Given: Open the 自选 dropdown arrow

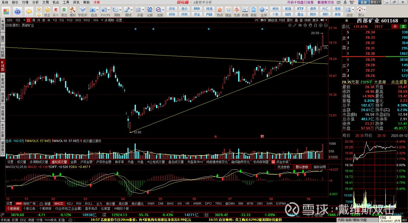Looking at the screenshot, I should [97, 10].
